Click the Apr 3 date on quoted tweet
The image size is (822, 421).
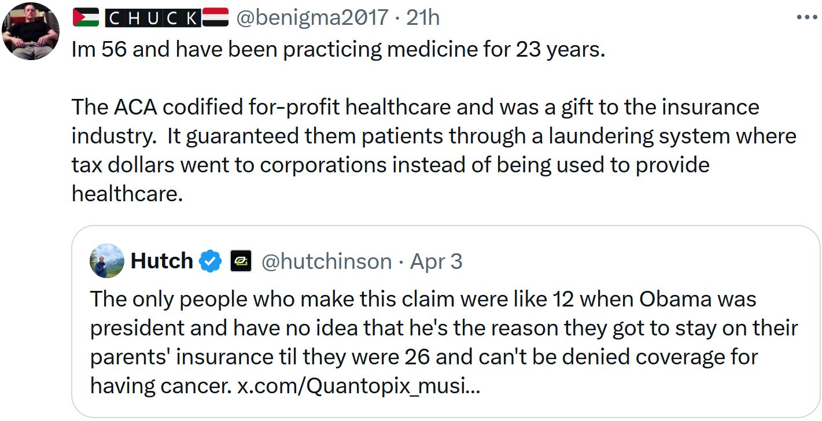point(436,261)
